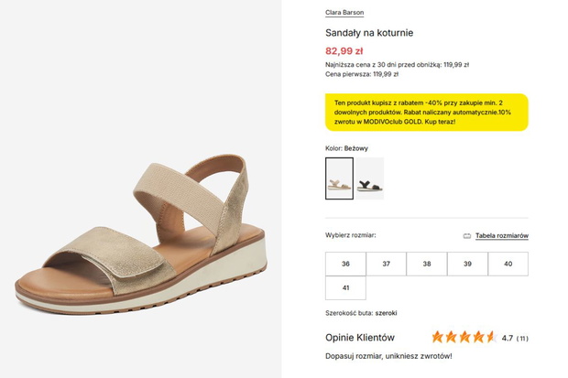Viewport: 568px width, 378px height.
Task: Click the Sandały na koturnie product title
Action: click(x=369, y=33)
